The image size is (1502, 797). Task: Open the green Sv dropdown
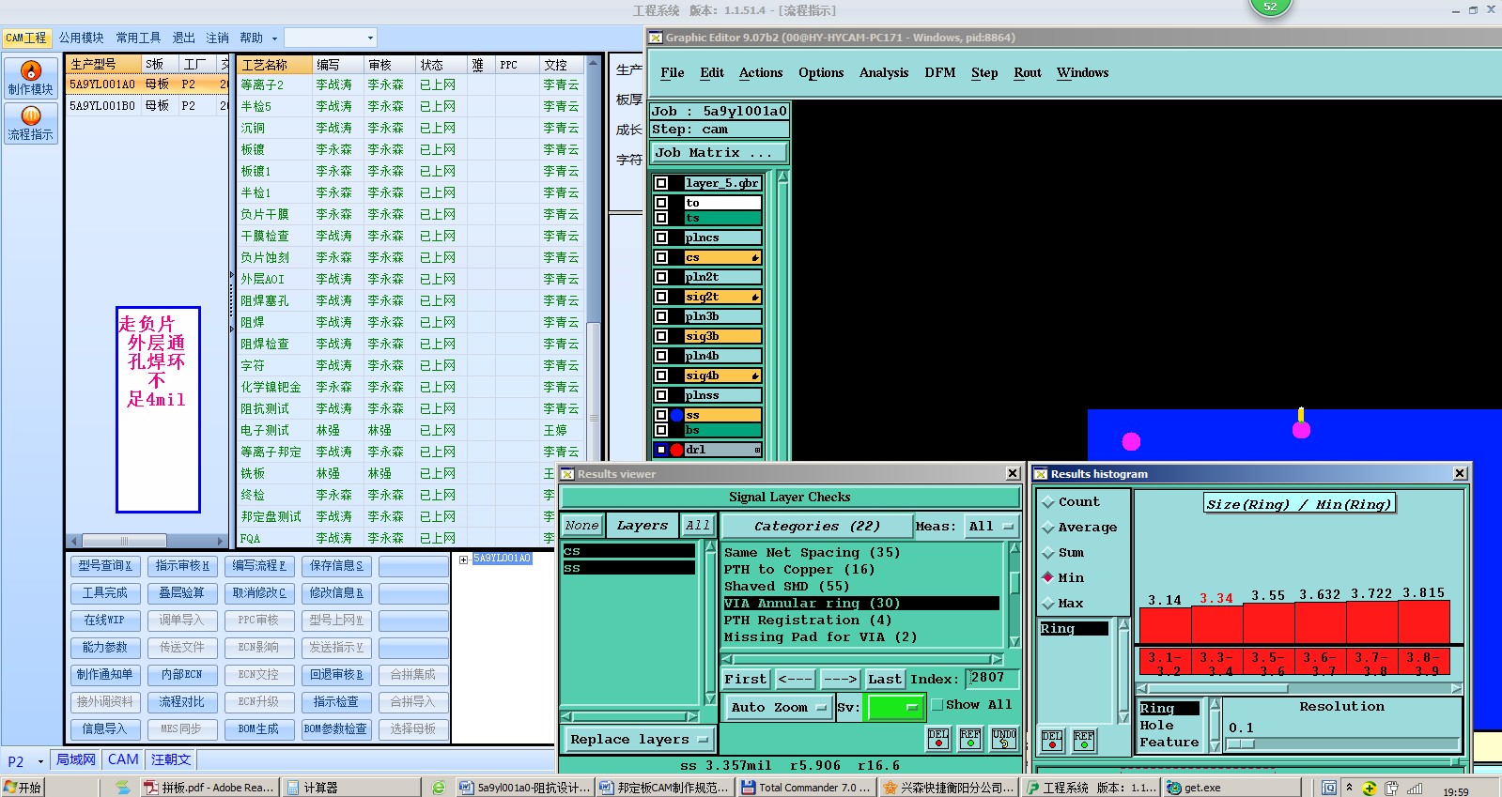point(896,708)
